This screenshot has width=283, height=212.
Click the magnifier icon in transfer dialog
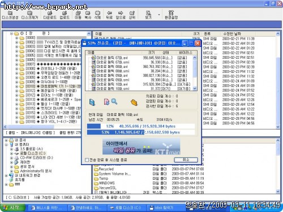[114, 101]
